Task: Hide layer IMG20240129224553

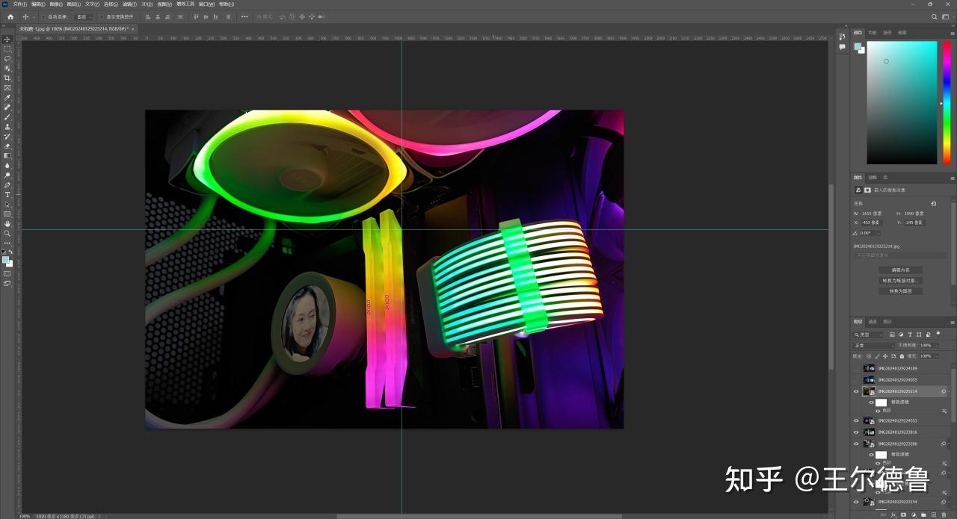Action: (857, 420)
